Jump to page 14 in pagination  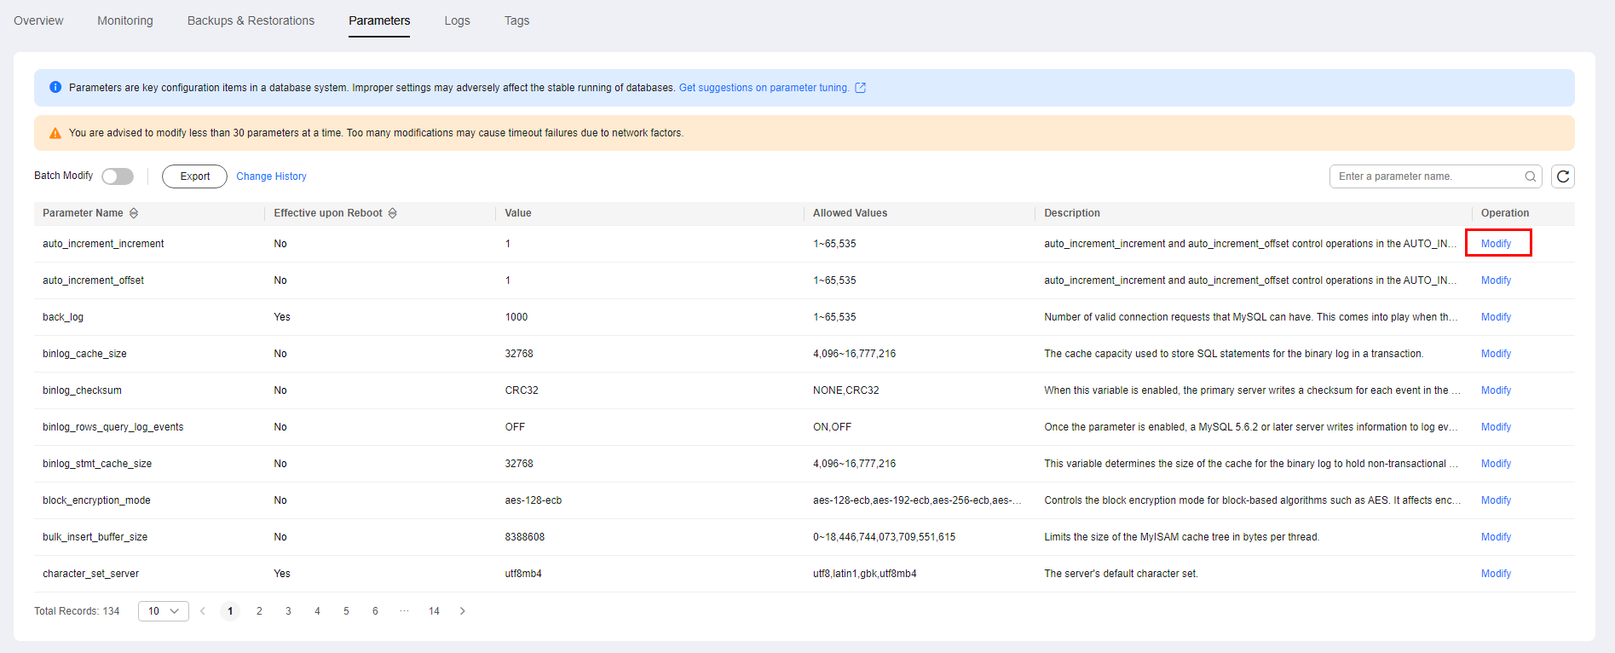[x=434, y=611]
